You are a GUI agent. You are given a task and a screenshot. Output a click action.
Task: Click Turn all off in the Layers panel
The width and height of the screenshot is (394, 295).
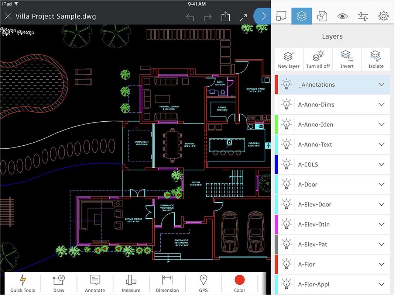pos(318,59)
